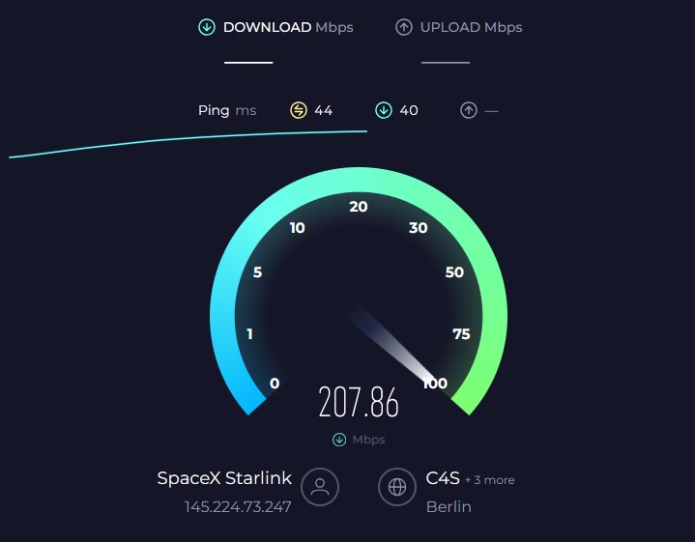Click the small download icon below 207.86
695x542 pixels.
[339, 440]
